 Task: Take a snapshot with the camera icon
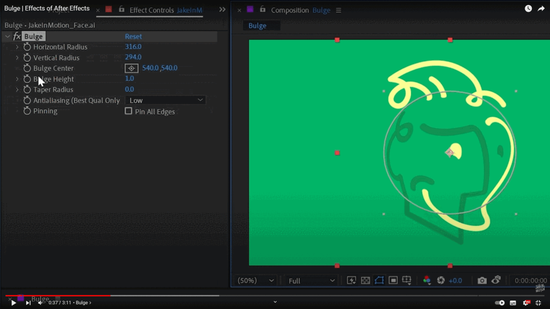482,280
